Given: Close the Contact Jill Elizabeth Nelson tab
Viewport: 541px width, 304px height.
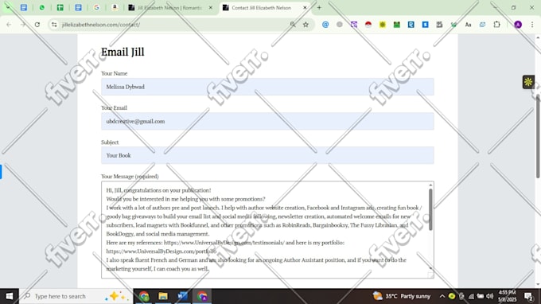Looking at the screenshot, I should click(x=305, y=8).
